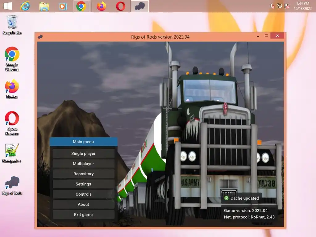
Task: Click the Cache updated notification
Action: 241,198
